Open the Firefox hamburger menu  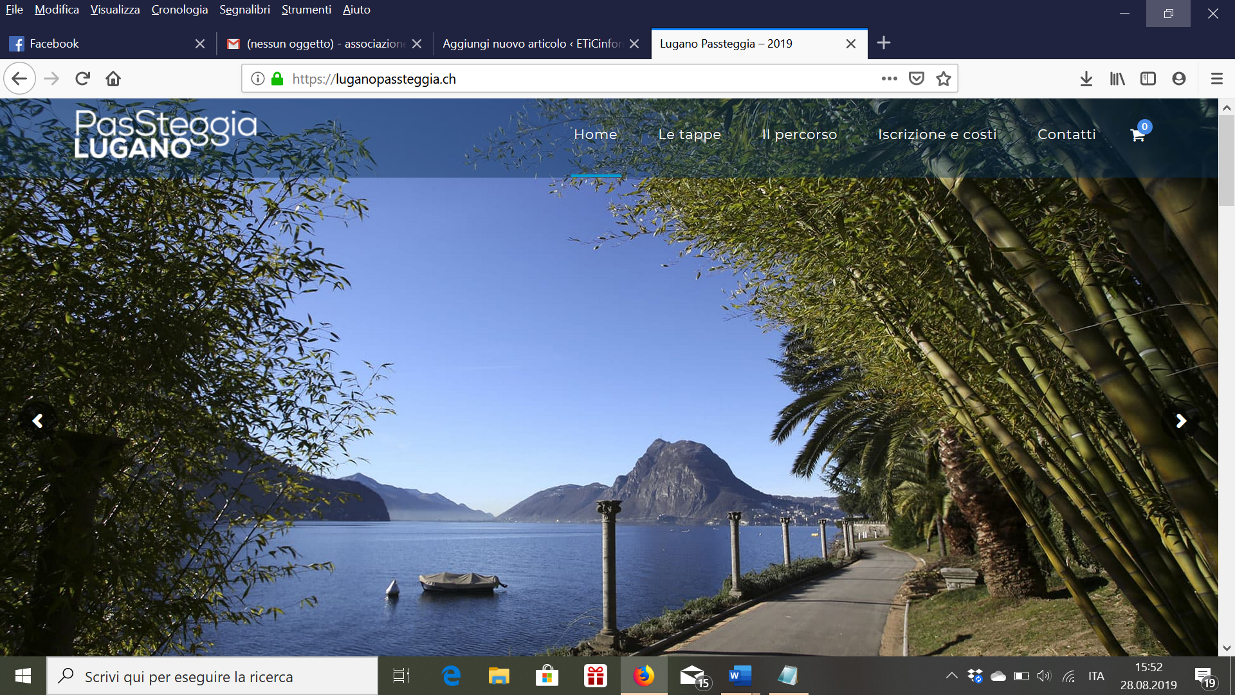click(1216, 79)
